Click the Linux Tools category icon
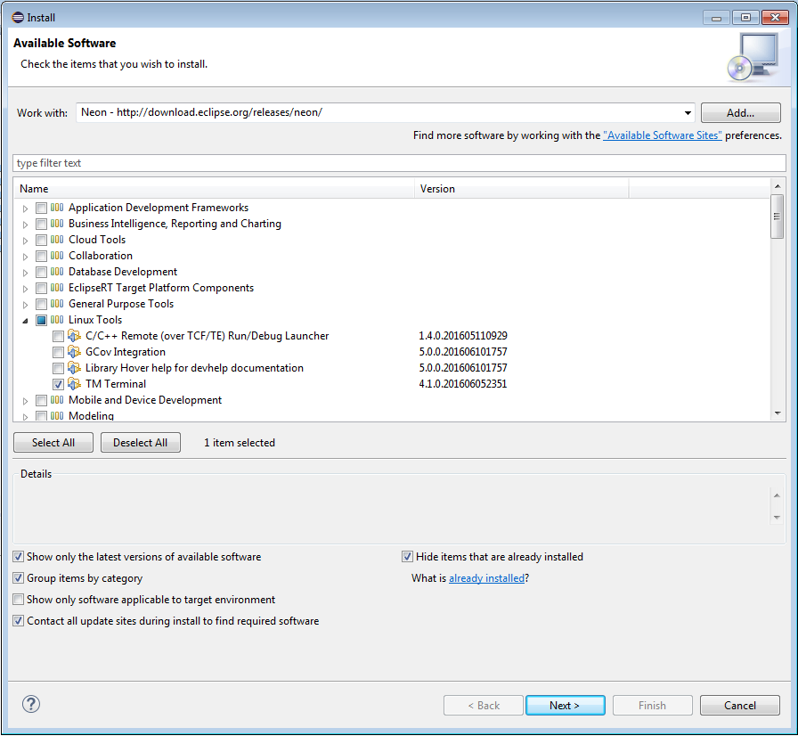Image resolution: width=798 pixels, height=736 pixels. click(x=57, y=320)
